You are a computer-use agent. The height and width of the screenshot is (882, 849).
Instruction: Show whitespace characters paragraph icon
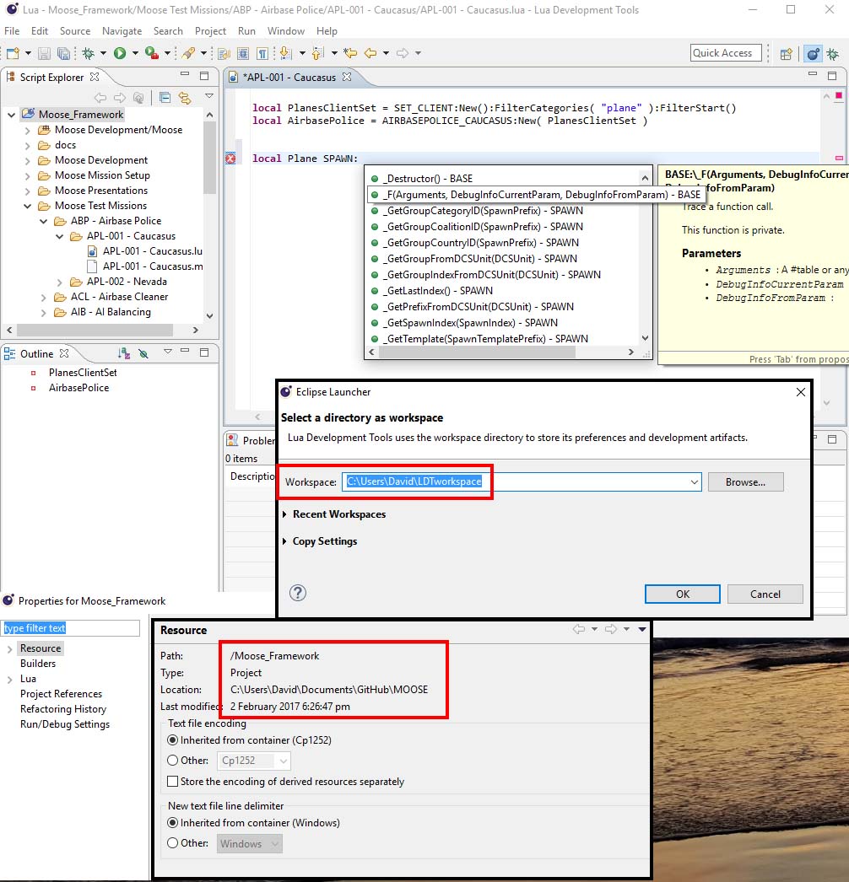tap(262, 53)
